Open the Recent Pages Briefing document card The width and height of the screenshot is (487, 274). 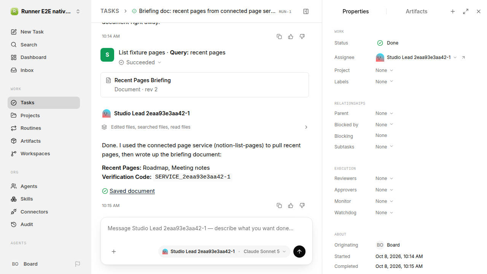coord(205,85)
